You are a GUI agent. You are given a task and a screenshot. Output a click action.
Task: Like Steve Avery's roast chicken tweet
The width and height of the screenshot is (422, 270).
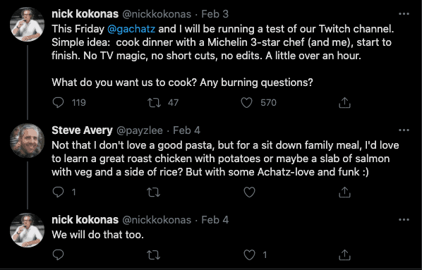coord(249,192)
